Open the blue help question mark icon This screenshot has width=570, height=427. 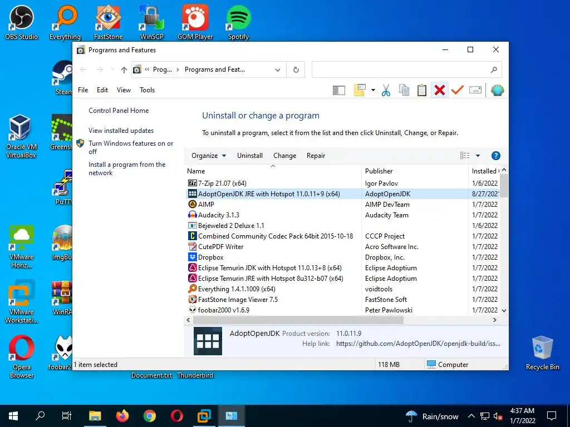[x=495, y=156]
